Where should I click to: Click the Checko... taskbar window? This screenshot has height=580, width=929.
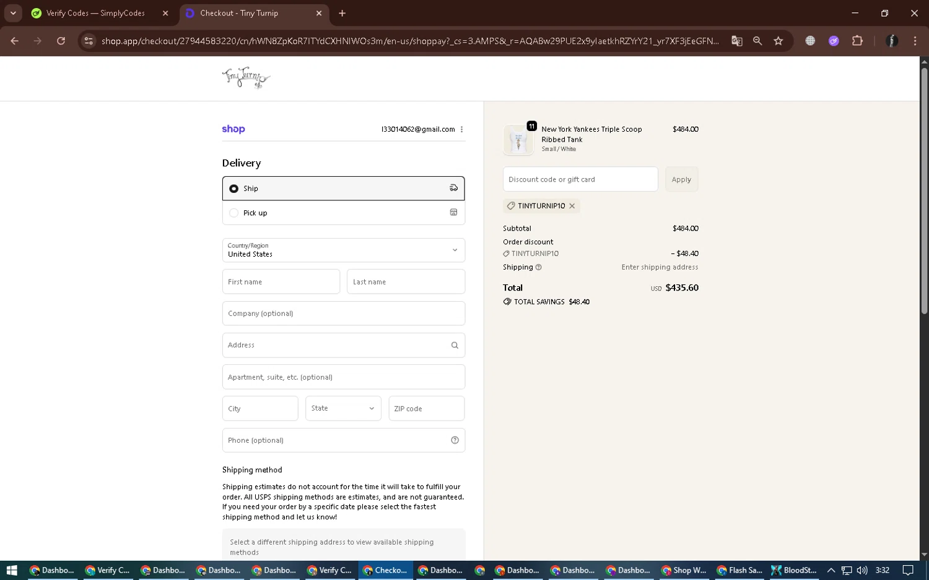tap(386, 570)
